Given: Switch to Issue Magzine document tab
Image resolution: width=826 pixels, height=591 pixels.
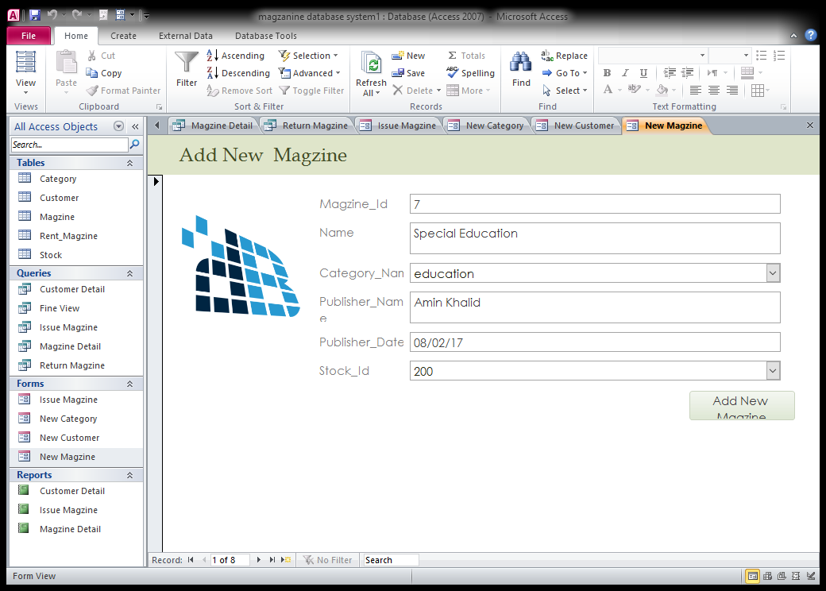Looking at the screenshot, I should pos(399,126).
